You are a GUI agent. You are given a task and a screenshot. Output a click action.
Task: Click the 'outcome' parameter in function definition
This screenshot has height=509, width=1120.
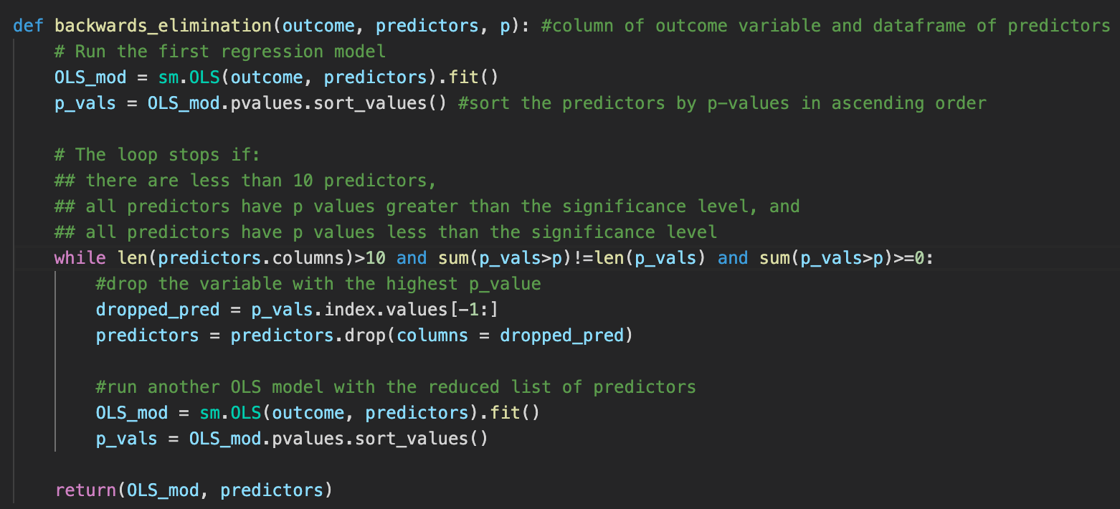coord(318,26)
